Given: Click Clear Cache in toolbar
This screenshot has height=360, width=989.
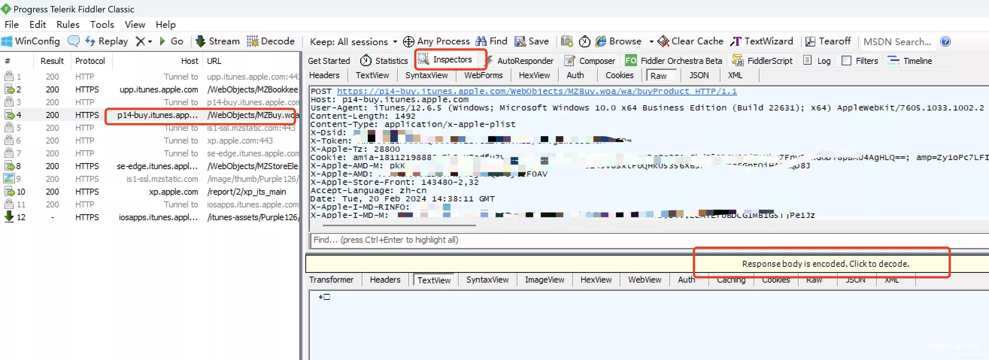Looking at the screenshot, I should tap(690, 41).
